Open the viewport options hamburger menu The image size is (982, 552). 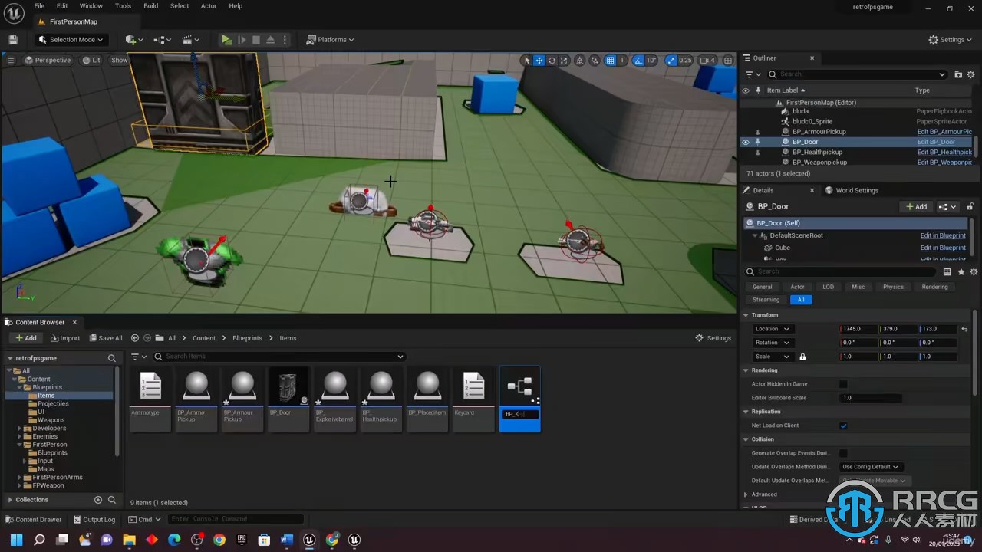pyautogui.click(x=11, y=60)
